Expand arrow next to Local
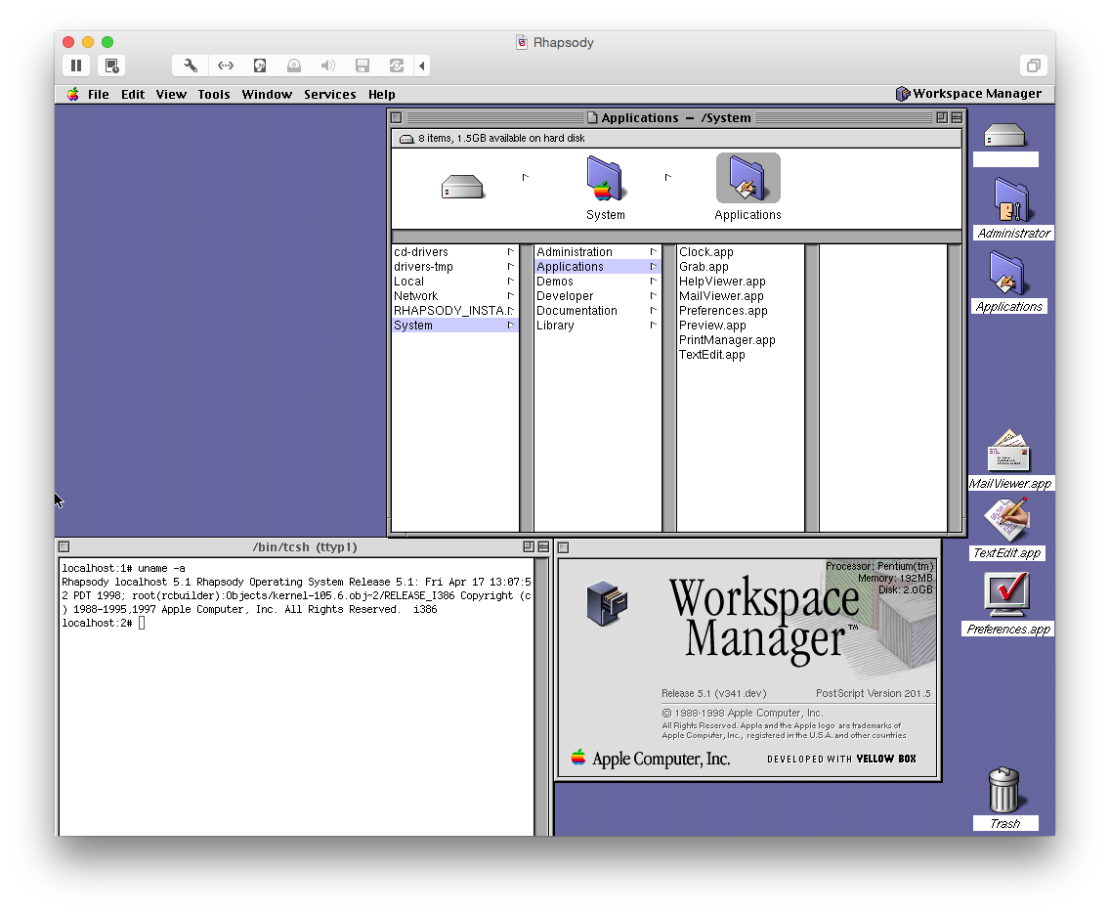Viewport: 1110px width, 914px height. (x=510, y=282)
